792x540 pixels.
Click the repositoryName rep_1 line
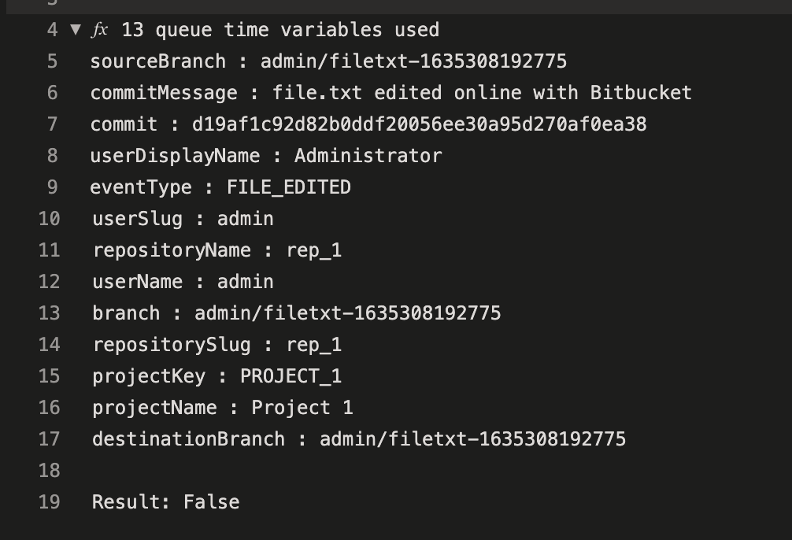[x=217, y=250]
